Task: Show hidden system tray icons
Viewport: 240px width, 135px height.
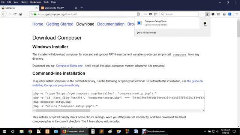Action: pos(205,132)
